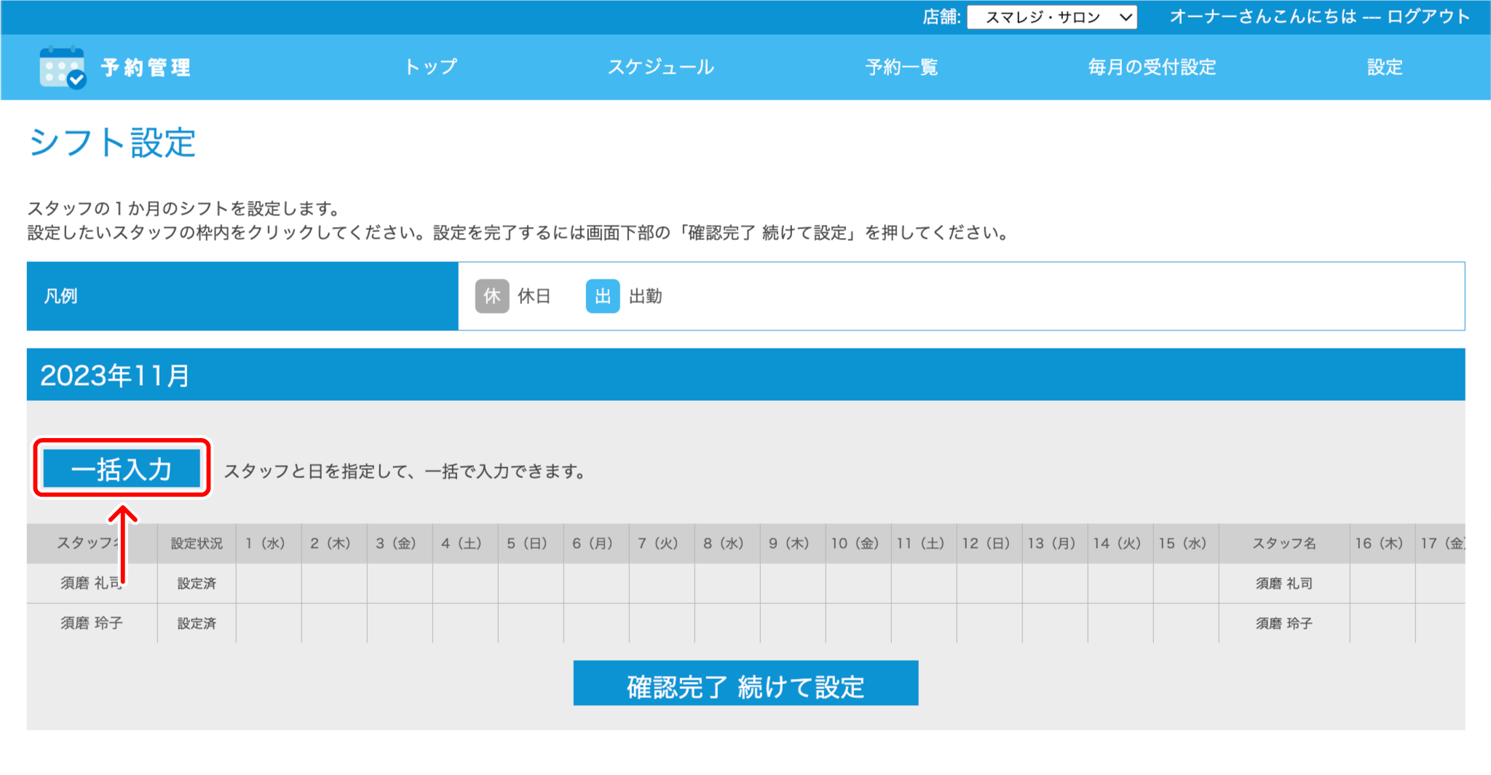Screen dimensions: 1491x775
Task: Click the gray 休 holiday legend icon
Action: click(491, 296)
